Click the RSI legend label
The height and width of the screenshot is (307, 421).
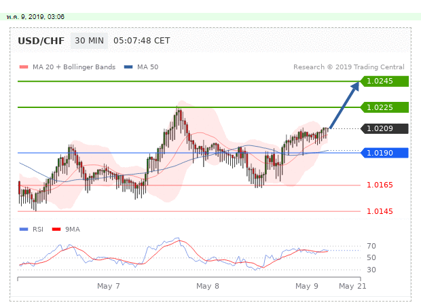pos(38,230)
